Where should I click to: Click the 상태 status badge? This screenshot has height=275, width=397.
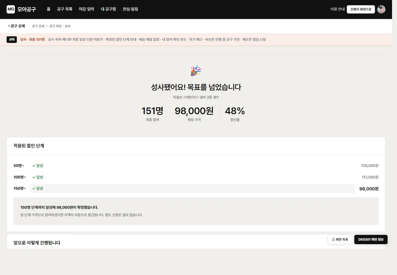point(12,39)
